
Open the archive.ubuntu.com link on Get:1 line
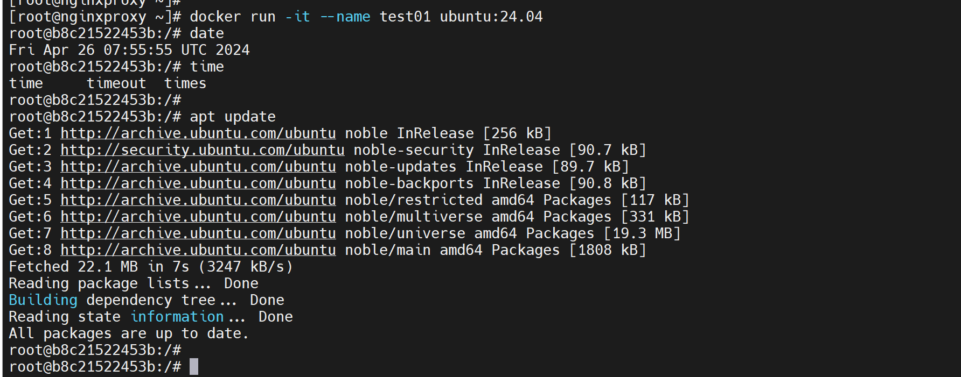point(198,133)
